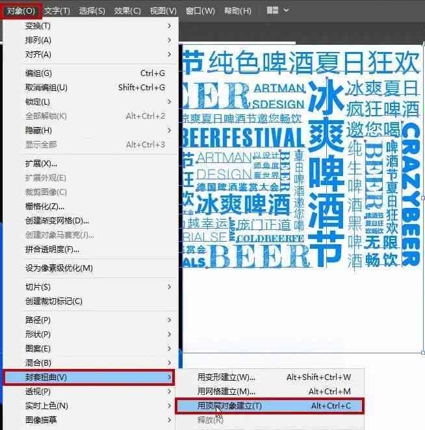Expand the 变换(T) submenu arrow
The height and width of the screenshot is (430, 425).
[170, 26]
